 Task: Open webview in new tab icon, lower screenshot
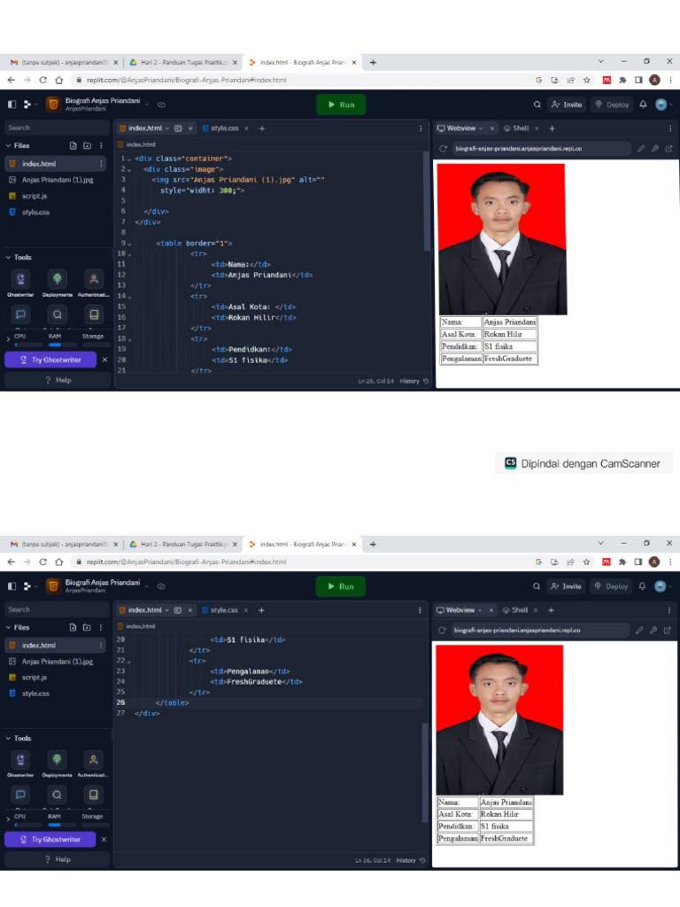coord(668,630)
